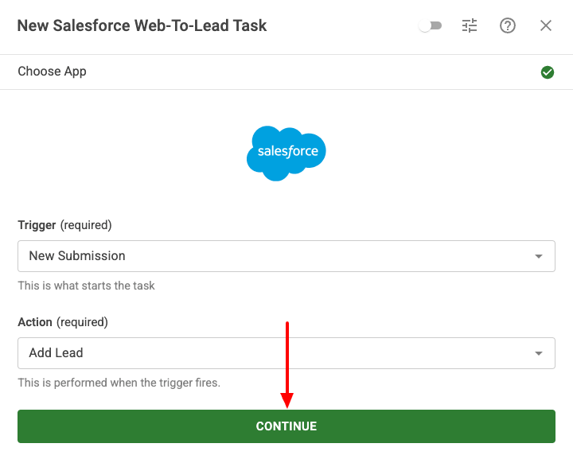The height and width of the screenshot is (459, 573).
Task: Open the task settings sliders icon
Action: pyautogui.click(x=470, y=26)
